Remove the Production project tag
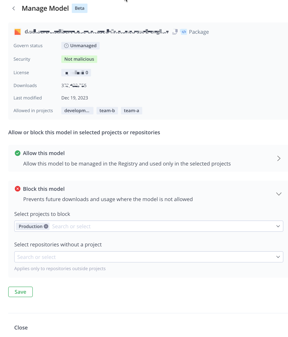Screen dimensions: 288x337 tap(46, 227)
